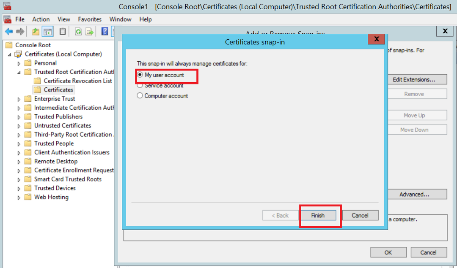Click the Up one level folder icon

point(36,32)
